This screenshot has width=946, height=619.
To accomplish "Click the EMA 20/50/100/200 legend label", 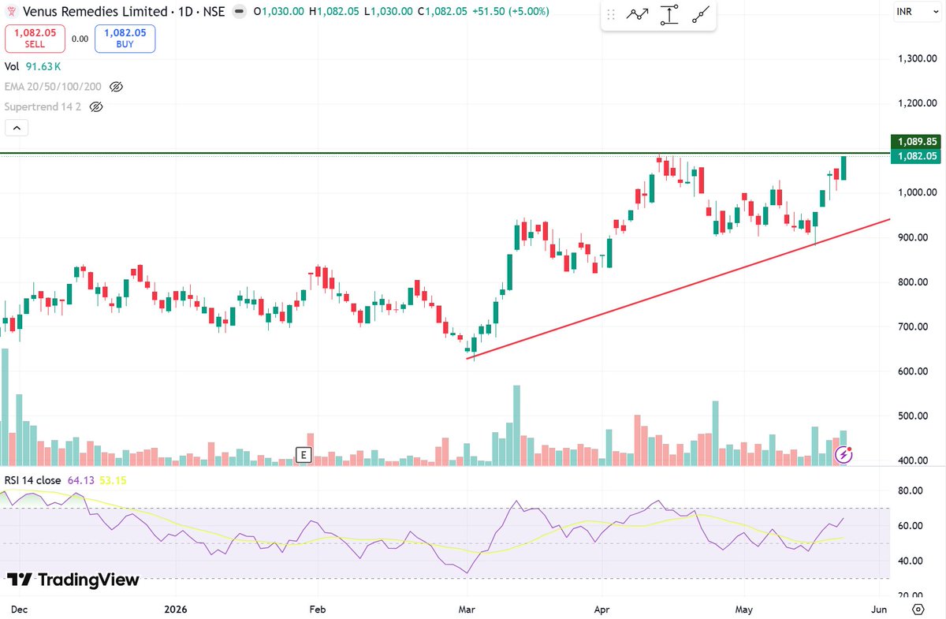I will [53, 87].
